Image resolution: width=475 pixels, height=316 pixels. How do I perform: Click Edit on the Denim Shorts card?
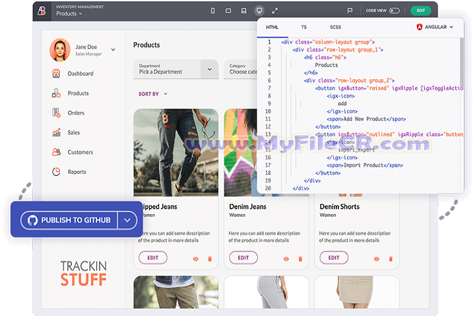point(334,257)
